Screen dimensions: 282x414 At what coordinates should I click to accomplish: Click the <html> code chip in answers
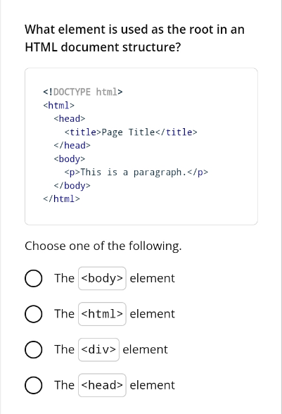[102, 314]
